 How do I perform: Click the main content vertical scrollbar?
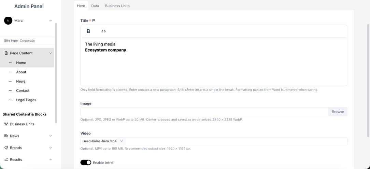[x=368, y=80]
